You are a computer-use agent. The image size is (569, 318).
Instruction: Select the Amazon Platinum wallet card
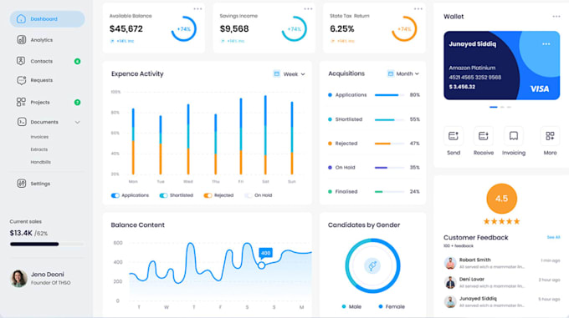pos(501,65)
